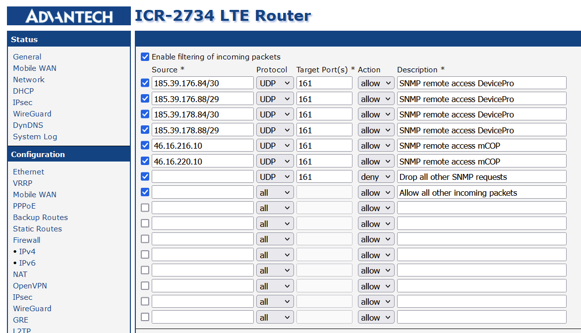The height and width of the screenshot is (333, 581).
Task: Open Action dropdown for source 185.39.178.88/29
Action: click(x=376, y=130)
